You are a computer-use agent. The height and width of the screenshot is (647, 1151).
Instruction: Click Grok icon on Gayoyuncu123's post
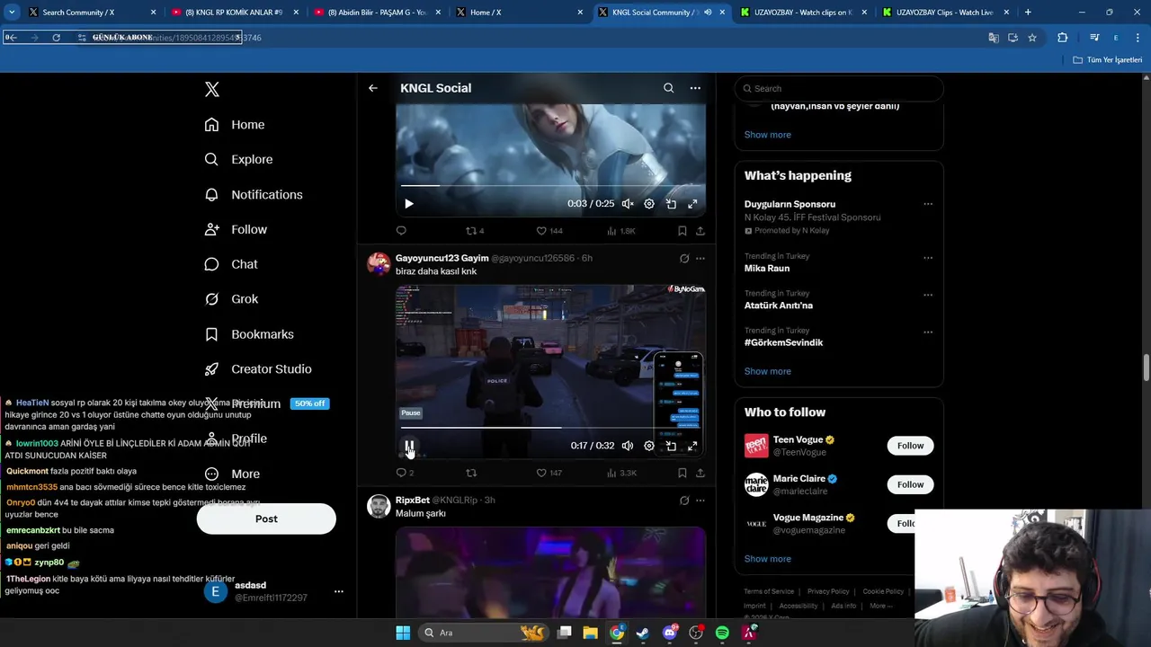tap(684, 259)
